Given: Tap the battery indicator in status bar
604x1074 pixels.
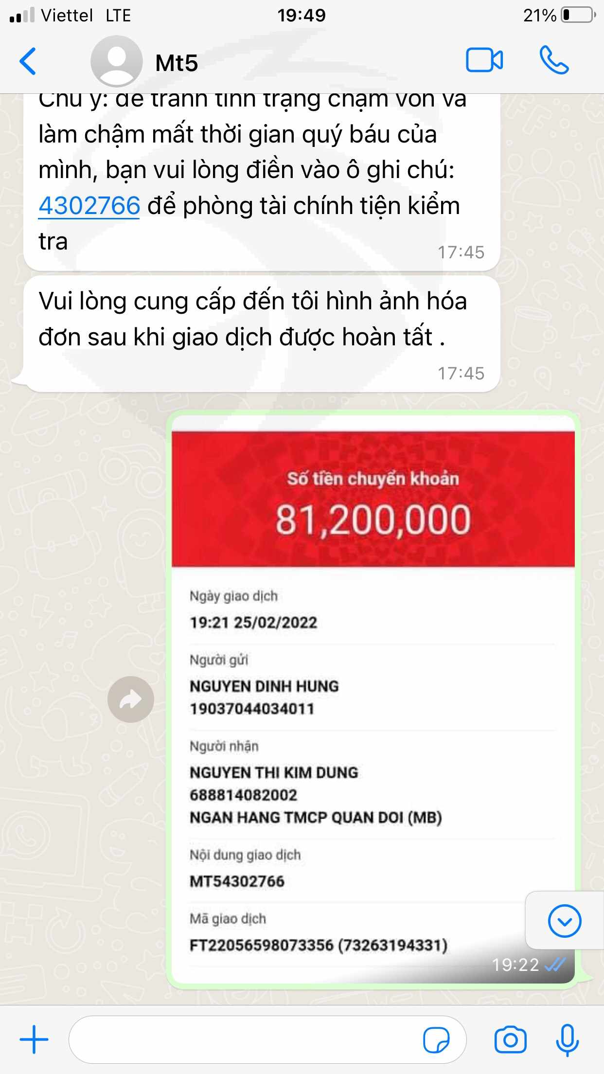Looking at the screenshot, I should point(578,15).
